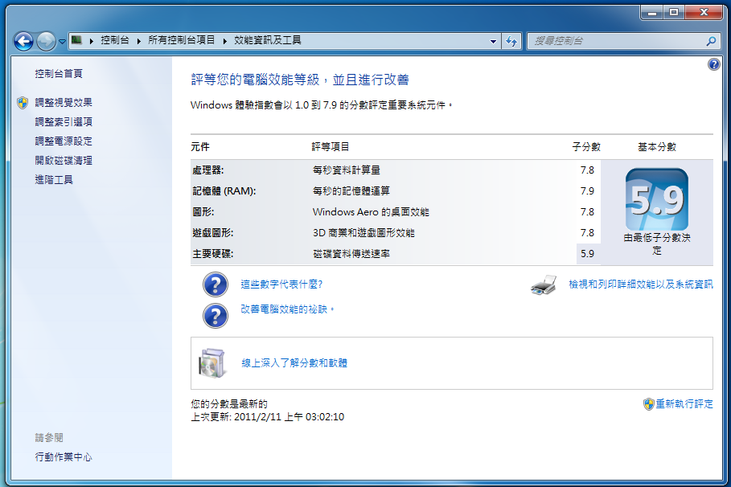Open 調整視覺效果 in sidebar
This screenshot has width=731, height=487.
pos(64,103)
